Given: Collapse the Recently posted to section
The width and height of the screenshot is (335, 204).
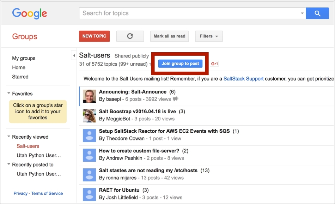Looking at the screenshot, I should click(9, 164).
